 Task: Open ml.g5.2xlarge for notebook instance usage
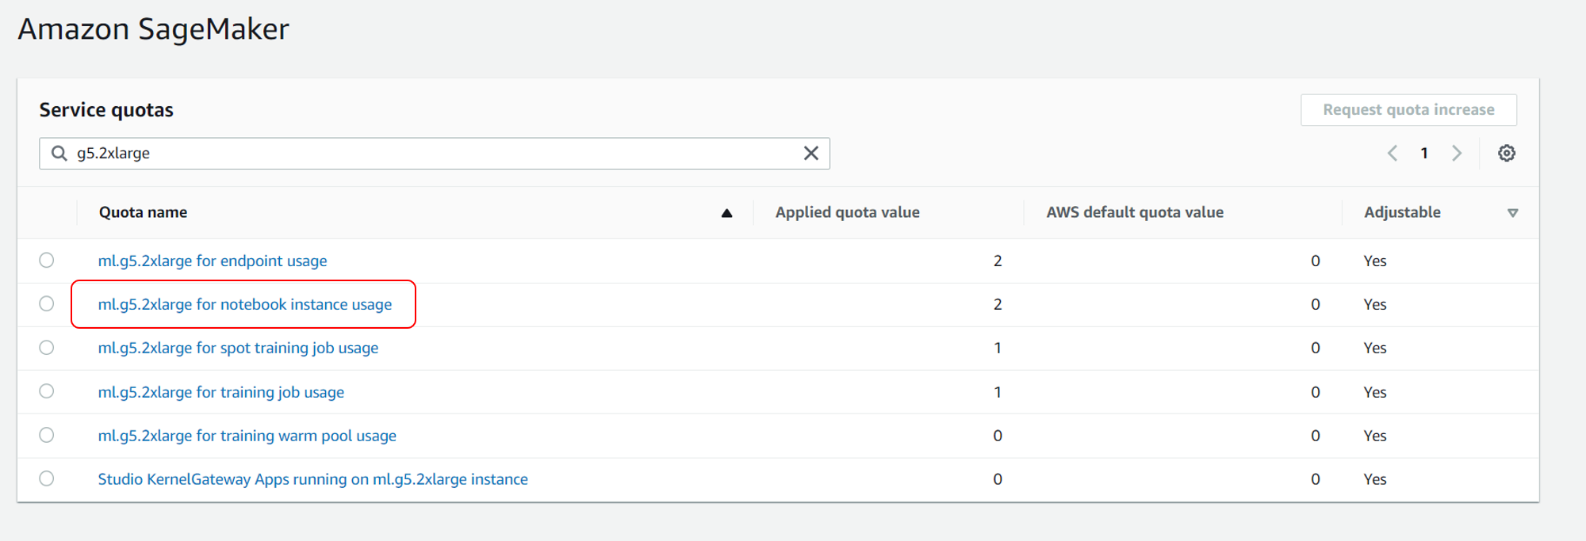coord(245,304)
